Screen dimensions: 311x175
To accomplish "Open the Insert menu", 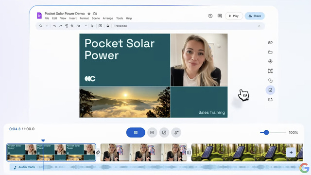I will [x=73, y=18].
